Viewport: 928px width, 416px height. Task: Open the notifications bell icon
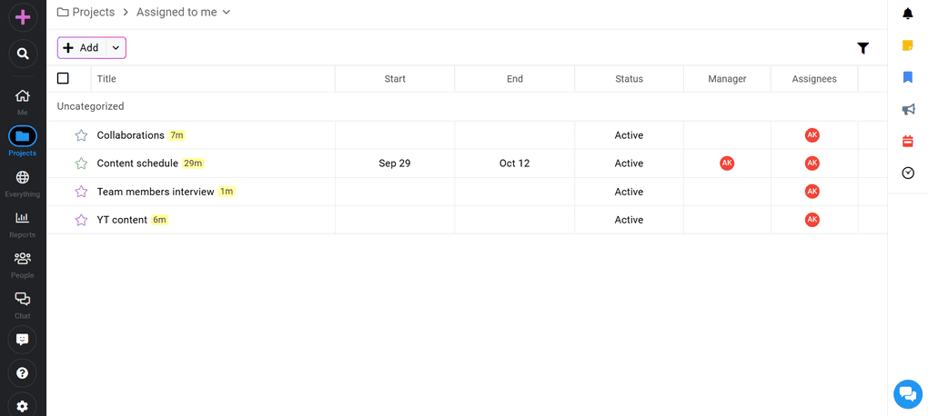(907, 14)
